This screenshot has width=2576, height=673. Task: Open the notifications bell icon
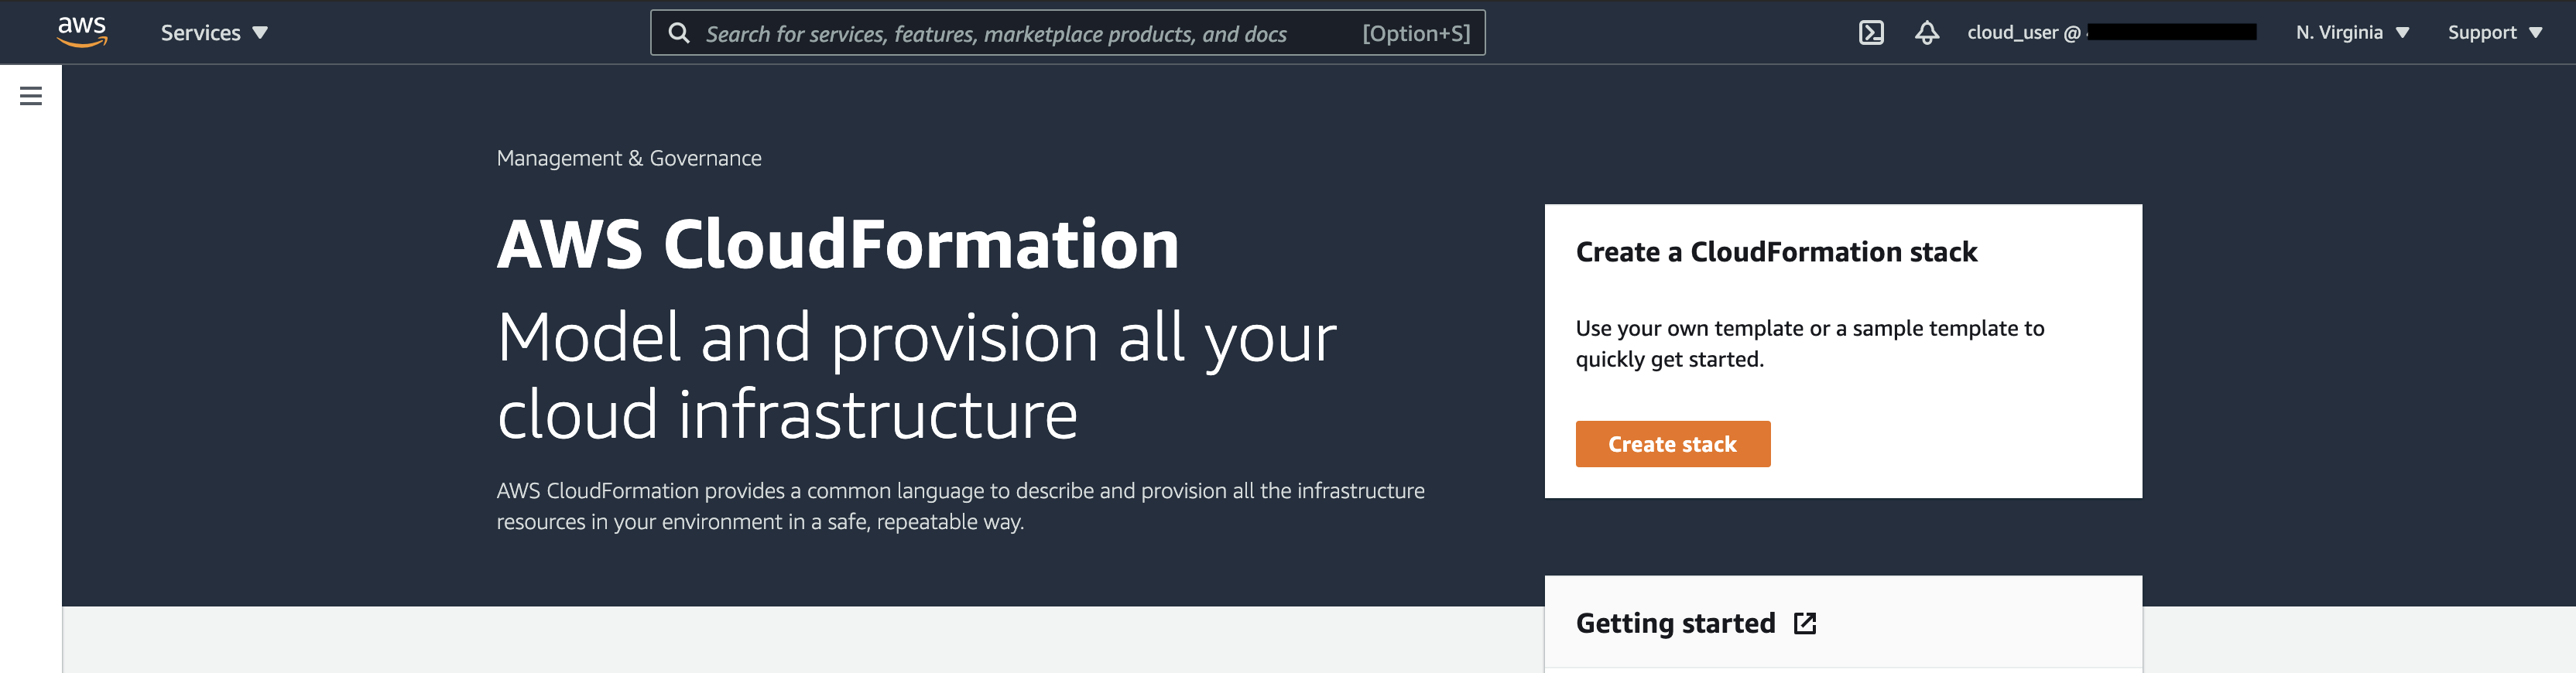(x=1927, y=33)
